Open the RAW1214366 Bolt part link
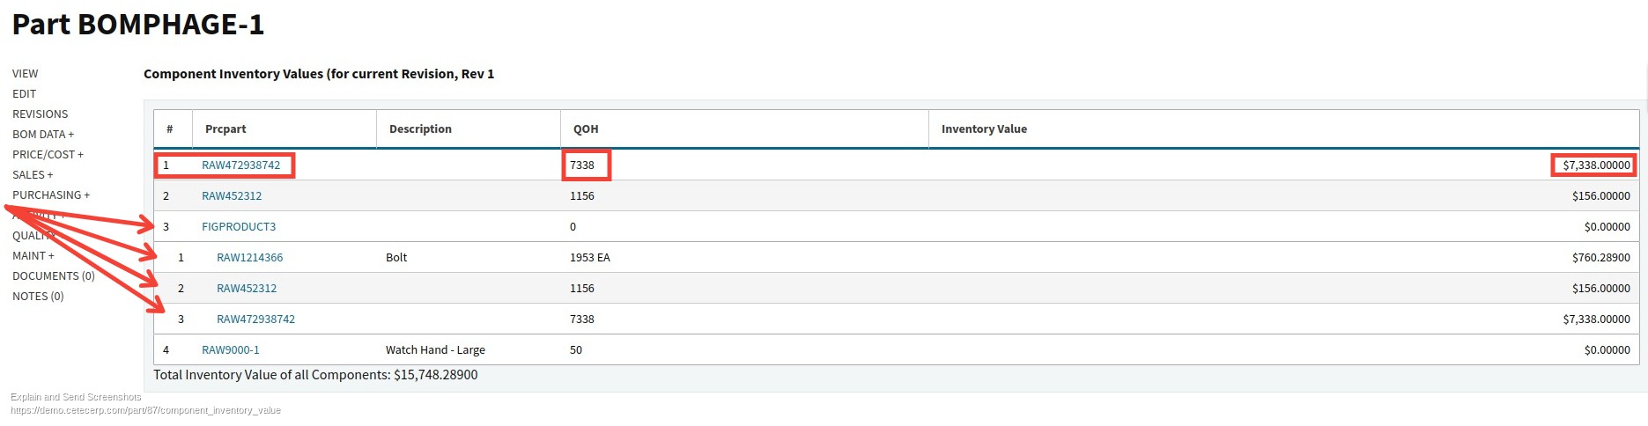 250,258
